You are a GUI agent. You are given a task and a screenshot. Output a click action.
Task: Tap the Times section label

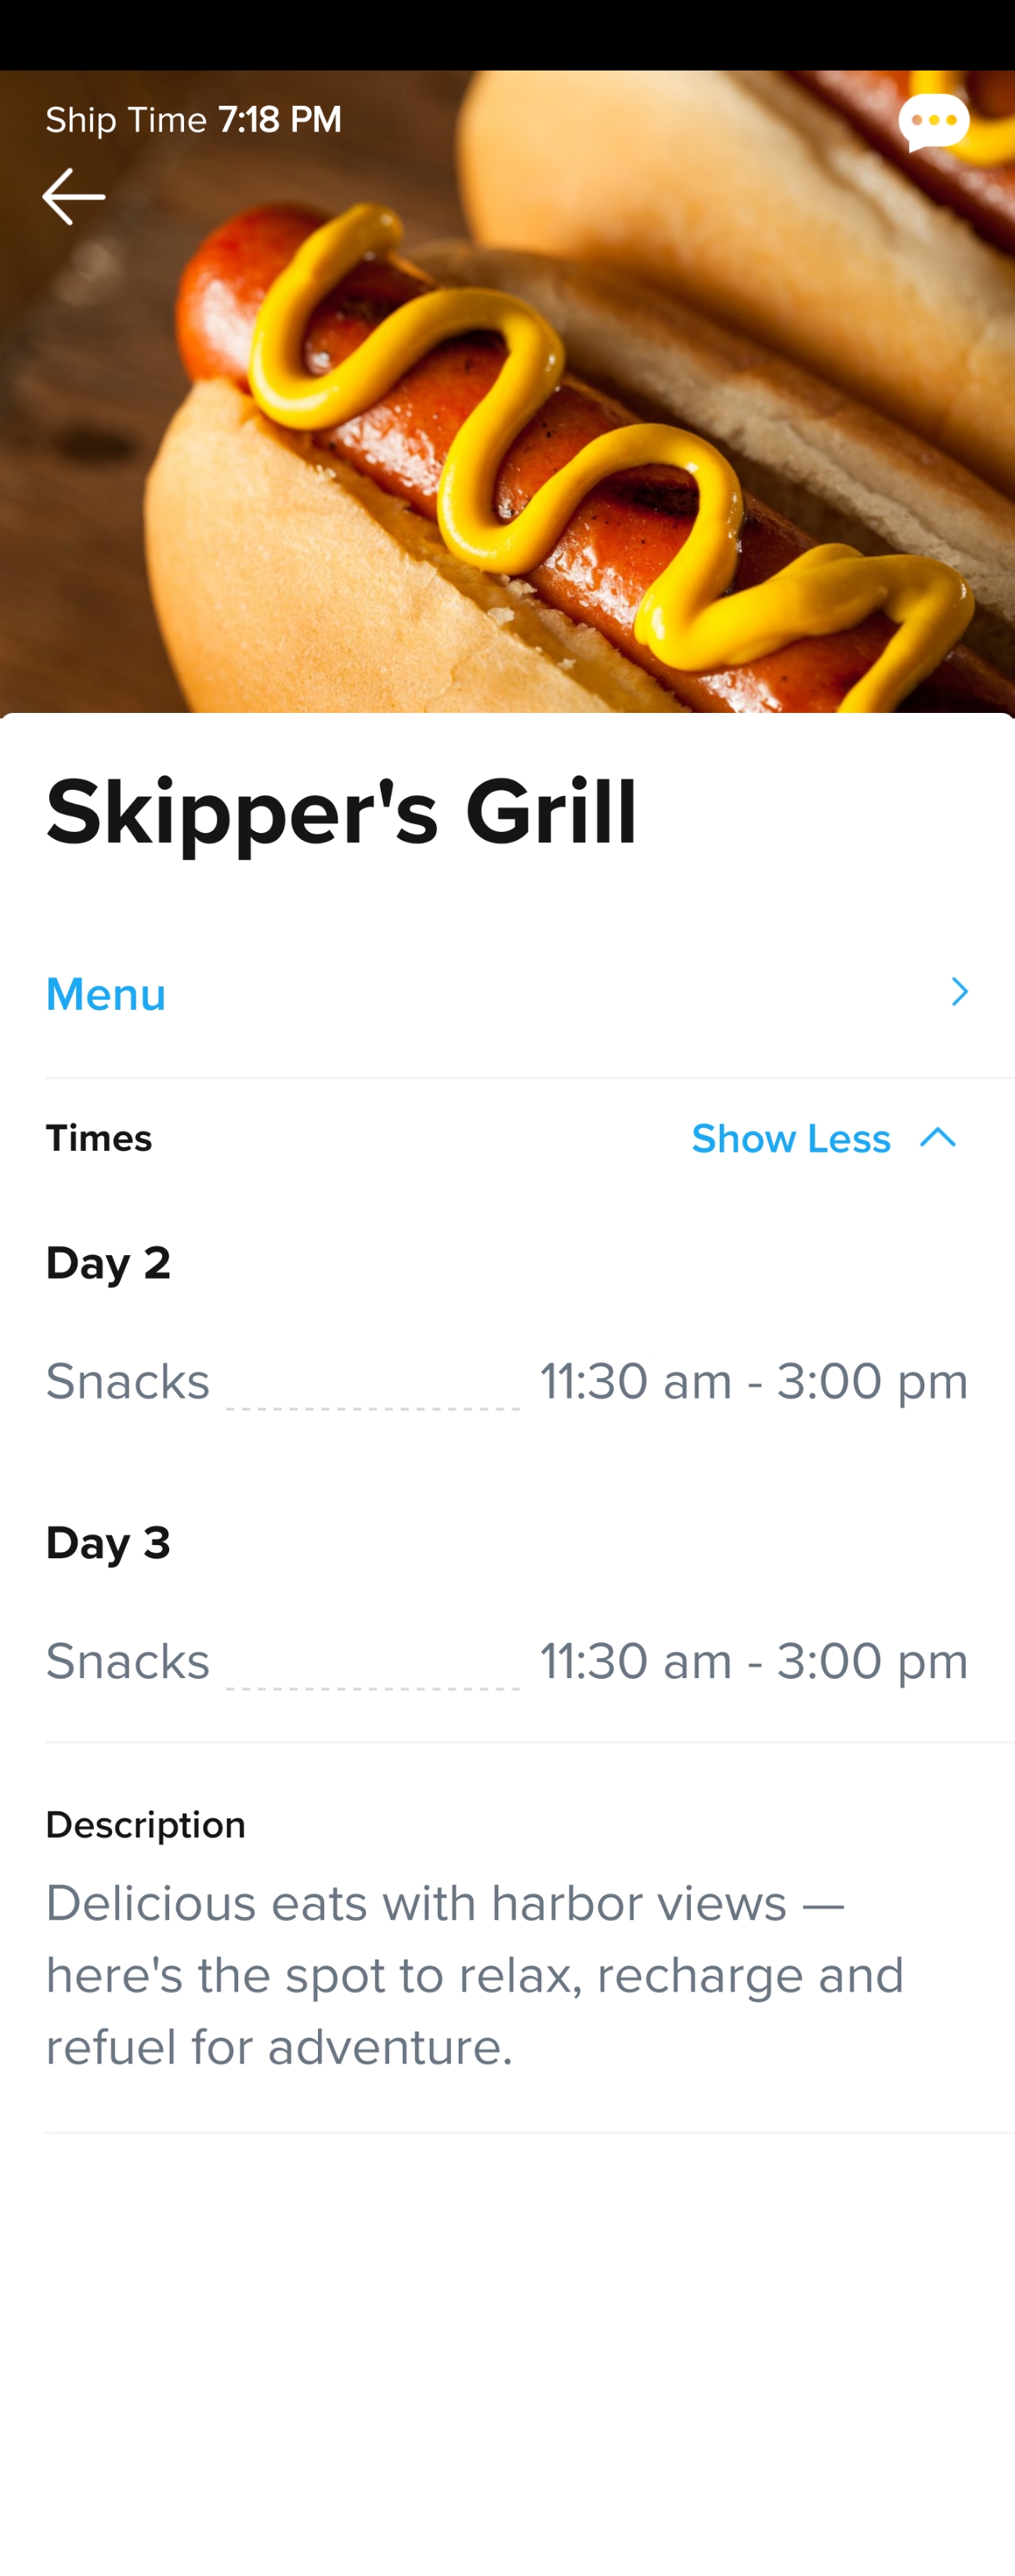99,1138
